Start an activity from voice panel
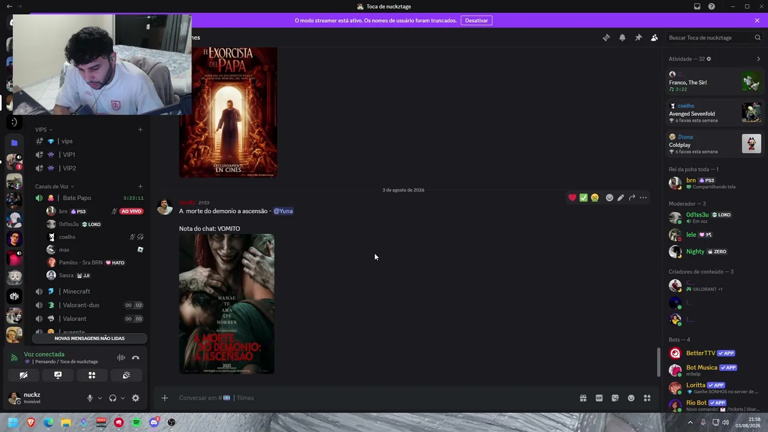Screen dimensions: 768x432 (x=92, y=375)
